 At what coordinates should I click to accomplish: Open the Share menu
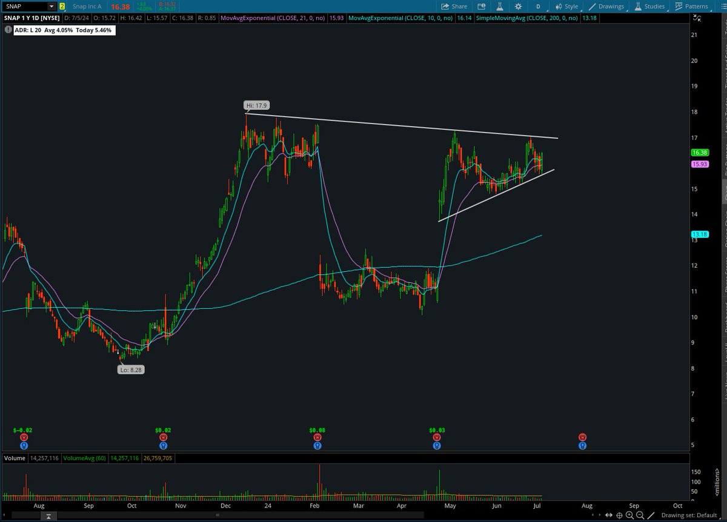point(454,6)
